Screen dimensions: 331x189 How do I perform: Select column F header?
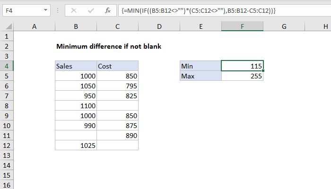[242, 26]
